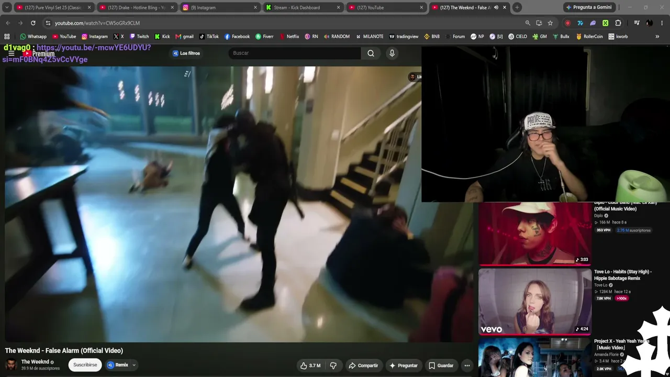670x377 pixels.
Task: Open the Project X Yeah Yeah Yeahs thumbnail
Action: (535, 357)
